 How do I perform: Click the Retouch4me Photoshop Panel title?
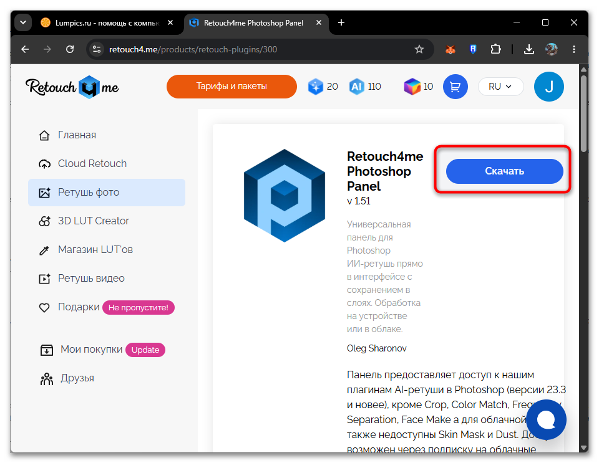(385, 171)
